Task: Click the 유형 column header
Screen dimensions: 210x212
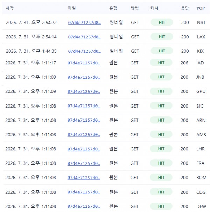Action: pos(113,8)
